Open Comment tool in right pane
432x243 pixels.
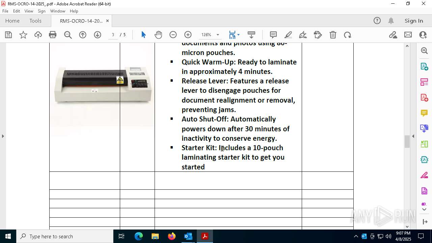pos(424,113)
